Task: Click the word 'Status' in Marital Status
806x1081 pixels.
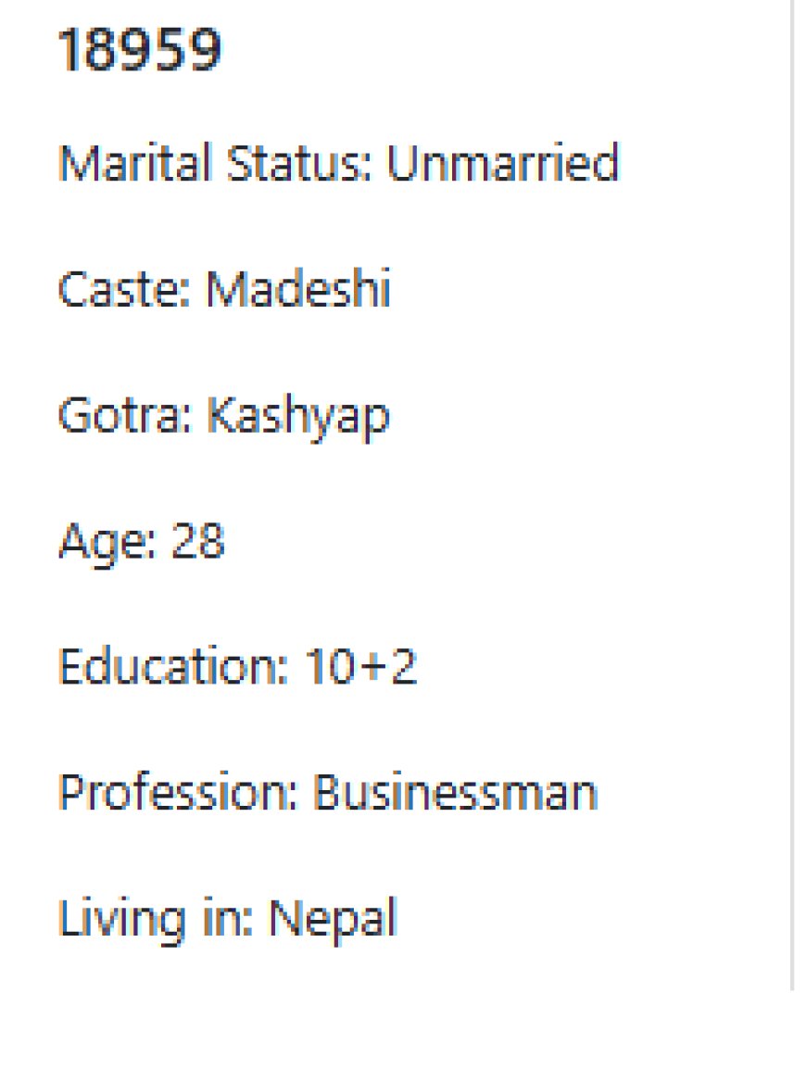Action: [299, 163]
